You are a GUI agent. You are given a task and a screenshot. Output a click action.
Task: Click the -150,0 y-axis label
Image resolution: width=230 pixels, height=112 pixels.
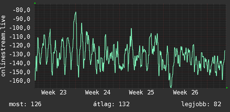pos(20,72)
